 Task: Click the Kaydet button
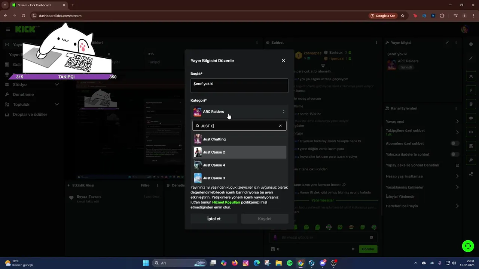pos(265,219)
